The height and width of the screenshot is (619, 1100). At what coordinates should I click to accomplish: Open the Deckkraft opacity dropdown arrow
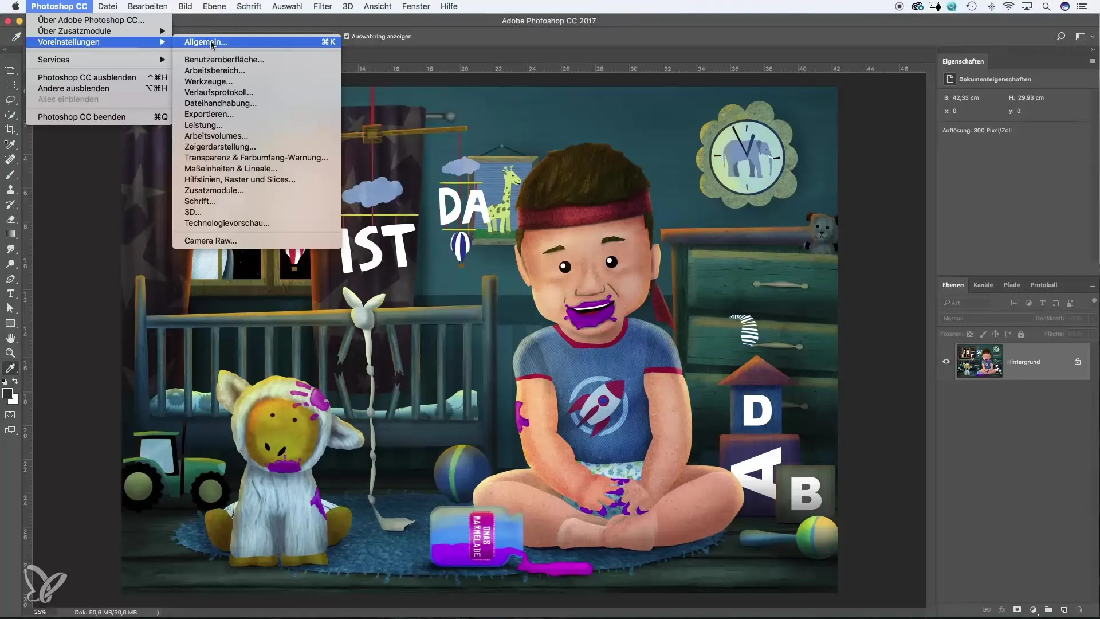click(x=1091, y=318)
